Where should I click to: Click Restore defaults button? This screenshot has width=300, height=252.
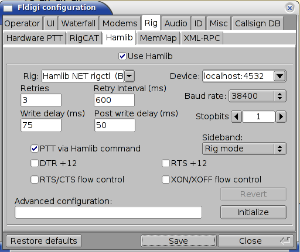[44, 241]
